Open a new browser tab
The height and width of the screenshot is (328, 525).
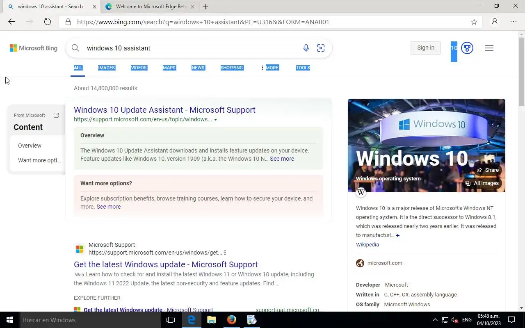pyautogui.click(x=205, y=7)
